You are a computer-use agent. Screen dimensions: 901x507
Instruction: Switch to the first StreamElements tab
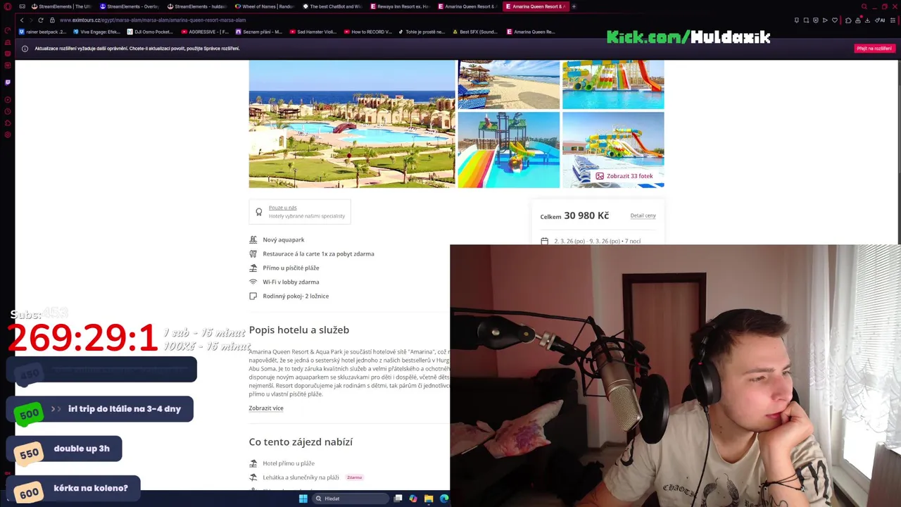click(x=62, y=6)
